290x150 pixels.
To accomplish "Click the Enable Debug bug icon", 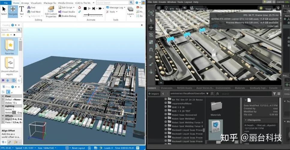I will pos(67,16).
